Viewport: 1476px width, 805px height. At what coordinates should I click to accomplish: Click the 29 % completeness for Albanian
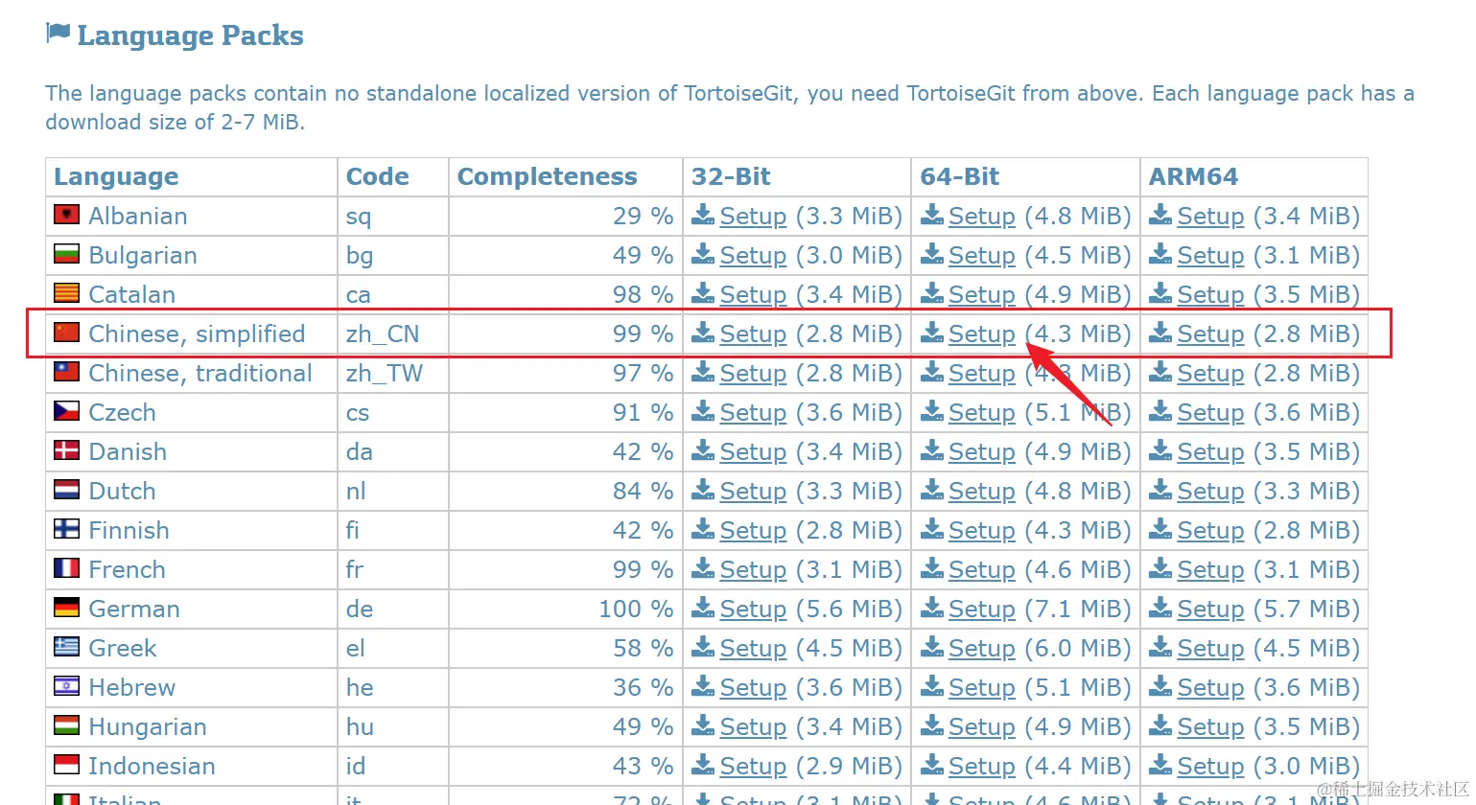pos(643,216)
